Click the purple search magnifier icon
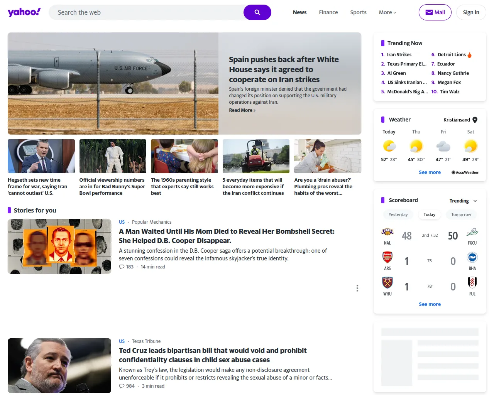The height and width of the screenshot is (395, 494). pos(257,12)
